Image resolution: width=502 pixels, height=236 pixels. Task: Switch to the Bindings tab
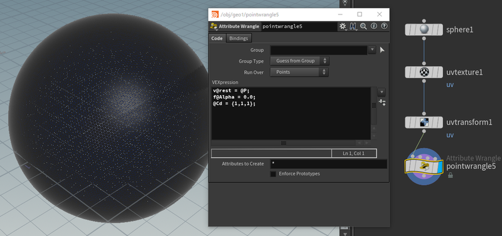[x=238, y=38]
